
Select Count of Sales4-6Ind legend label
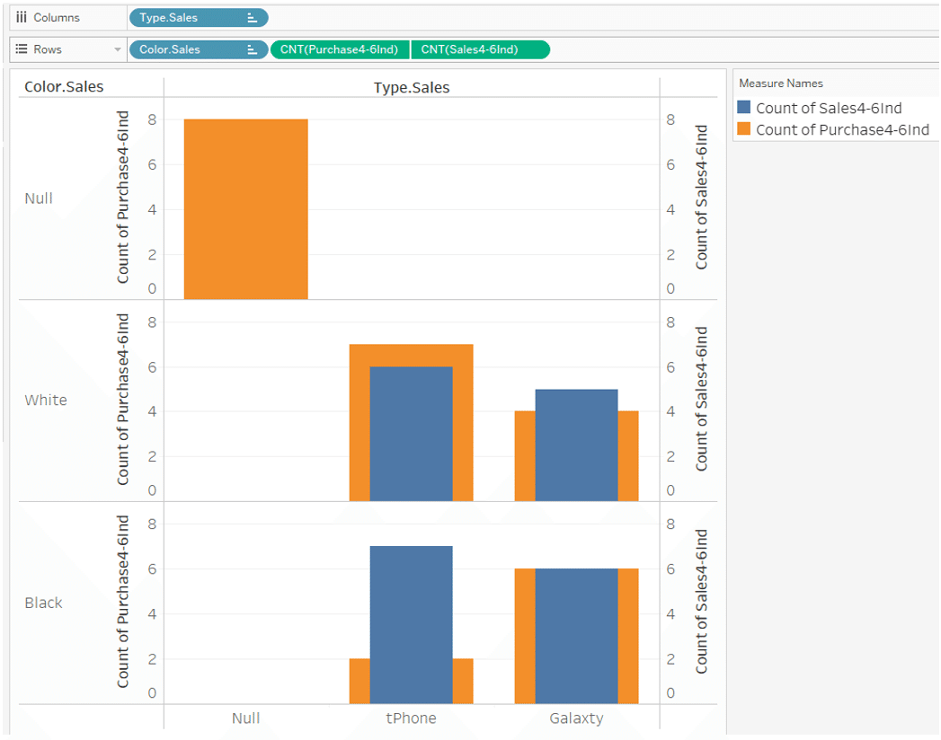click(x=829, y=108)
